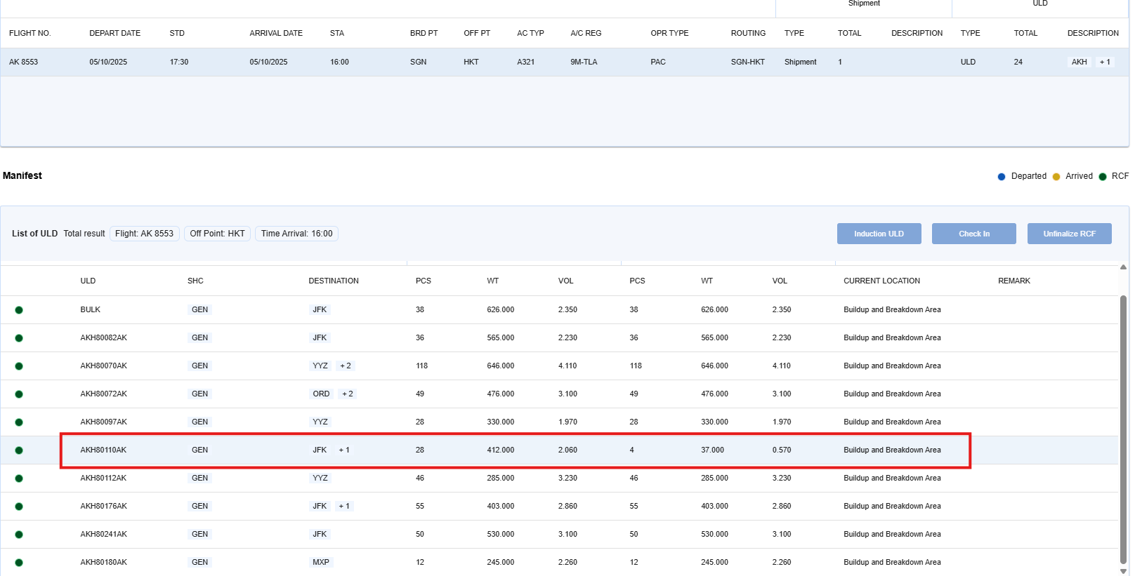Click the yellow Arrived legend dot
The width and height of the screenshot is (1135, 576).
[1056, 177]
